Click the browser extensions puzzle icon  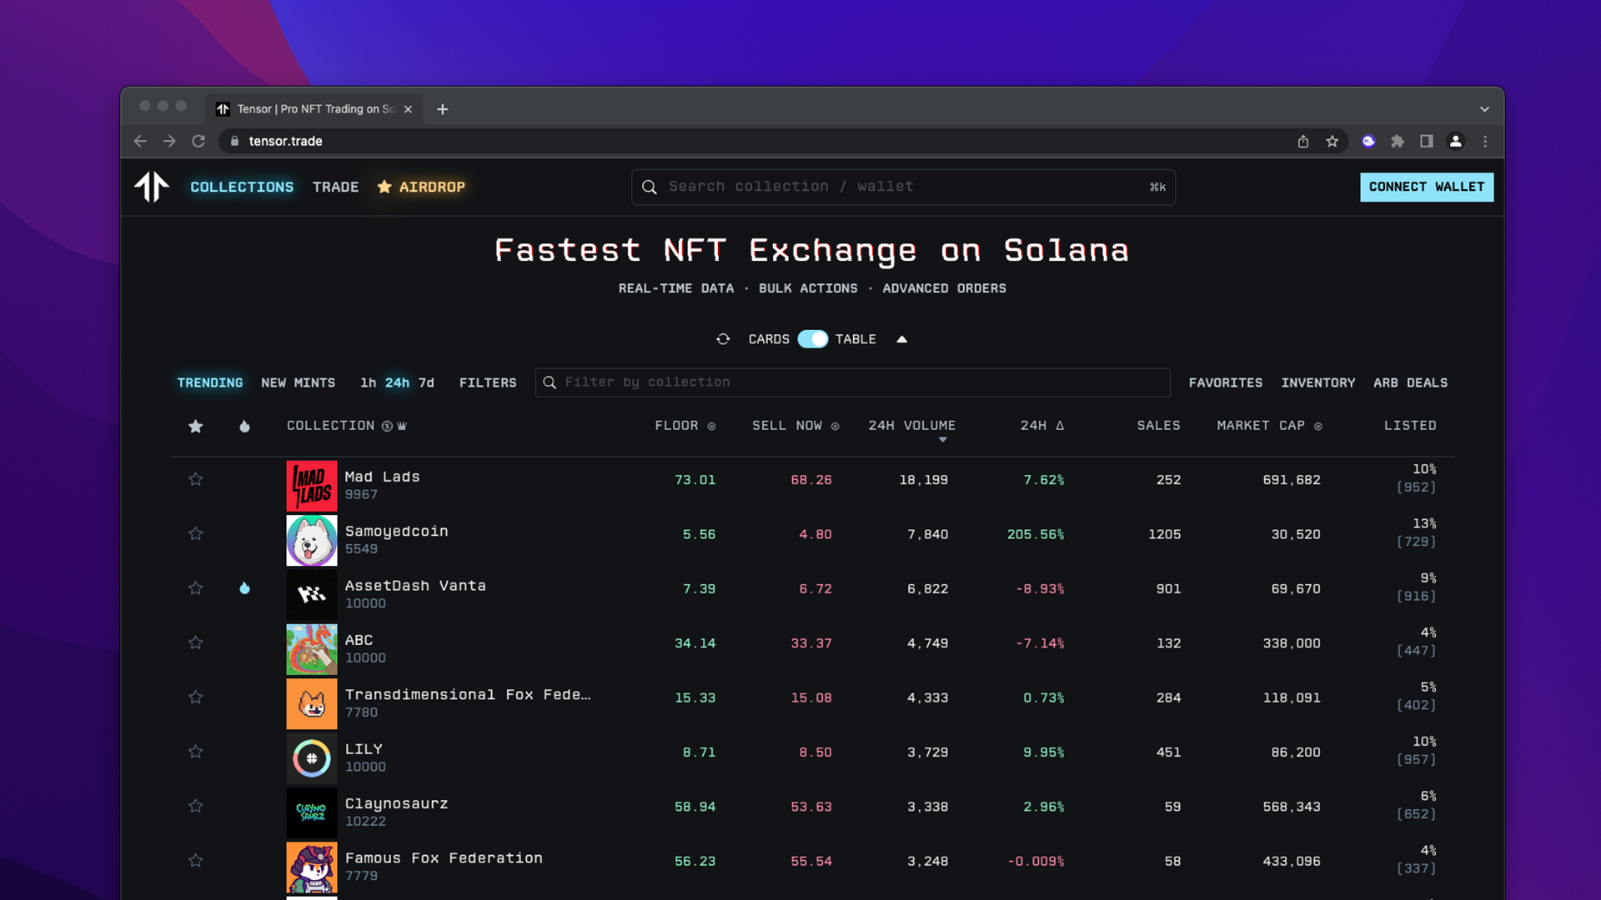[x=1398, y=141]
